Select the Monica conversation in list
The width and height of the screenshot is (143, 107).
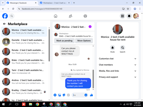(24, 32)
